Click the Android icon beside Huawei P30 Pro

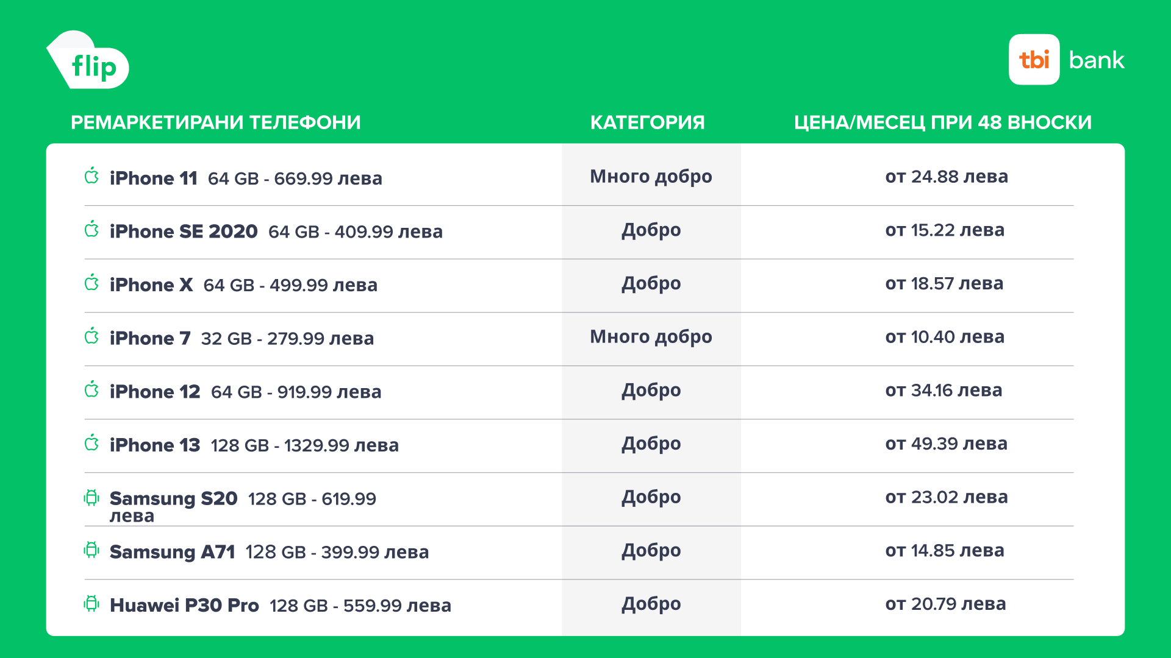coord(91,604)
